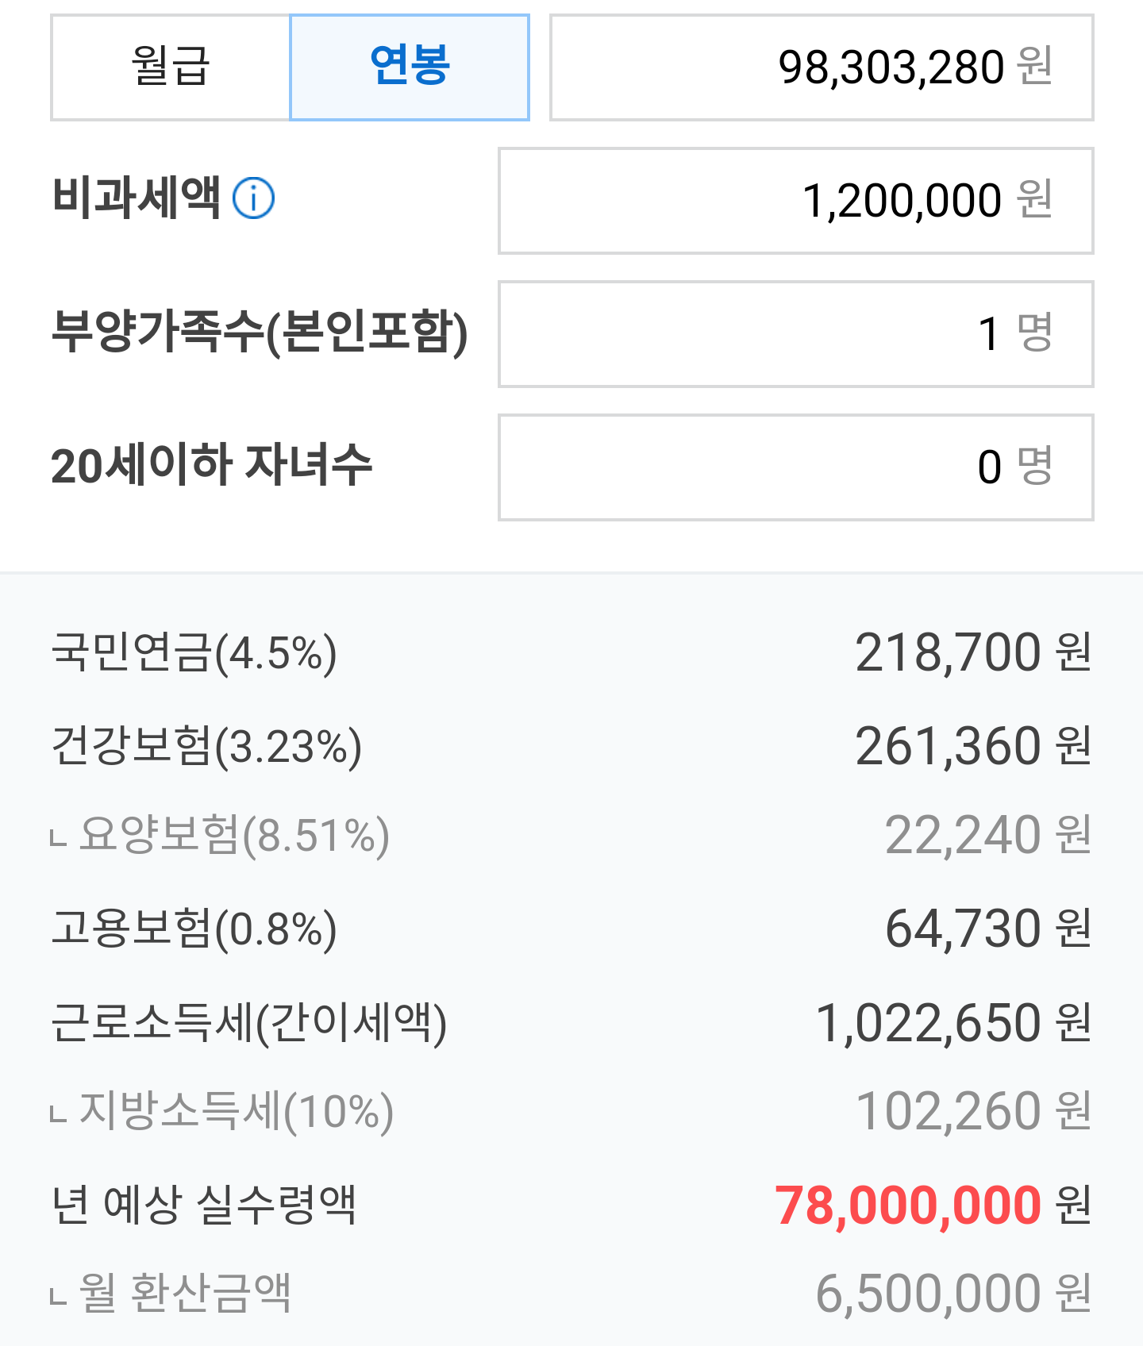Click the red 78,000,000 원 net pay

click(x=933, y=1206)
